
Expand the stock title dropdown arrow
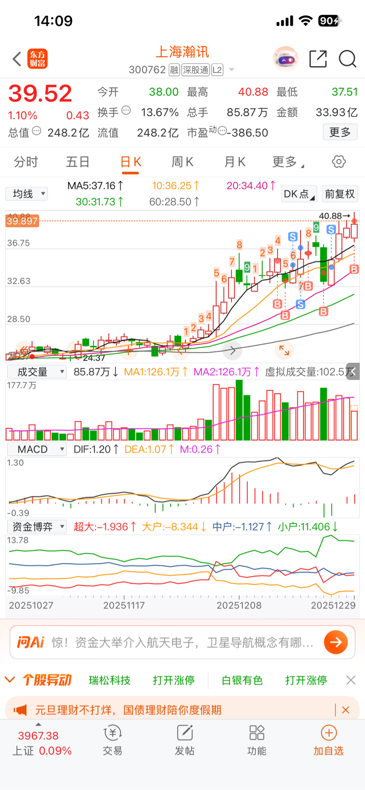point(232,70)
